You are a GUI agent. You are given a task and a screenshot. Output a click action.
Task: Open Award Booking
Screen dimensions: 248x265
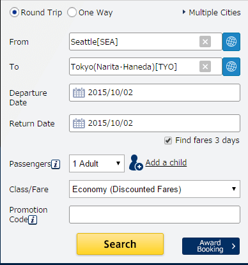click(211, 246)
